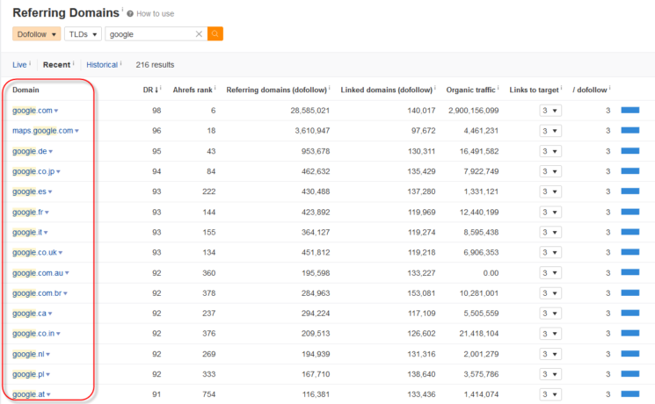Click the / dofollow column header

tap(590, 90)
